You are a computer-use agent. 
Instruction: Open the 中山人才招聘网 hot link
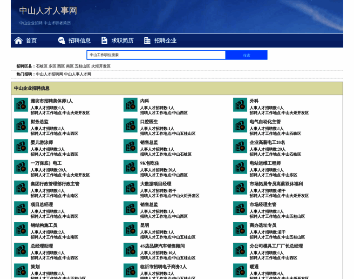click(48, 74)
